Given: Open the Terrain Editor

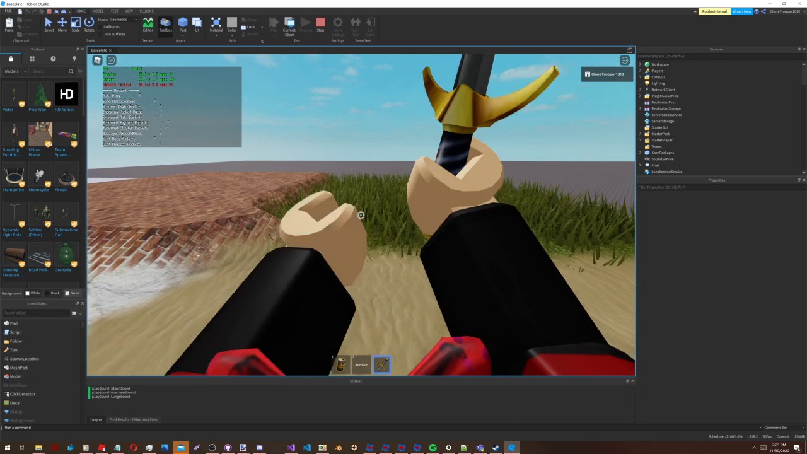Looking at the screenshot, I should pos(148,24).
